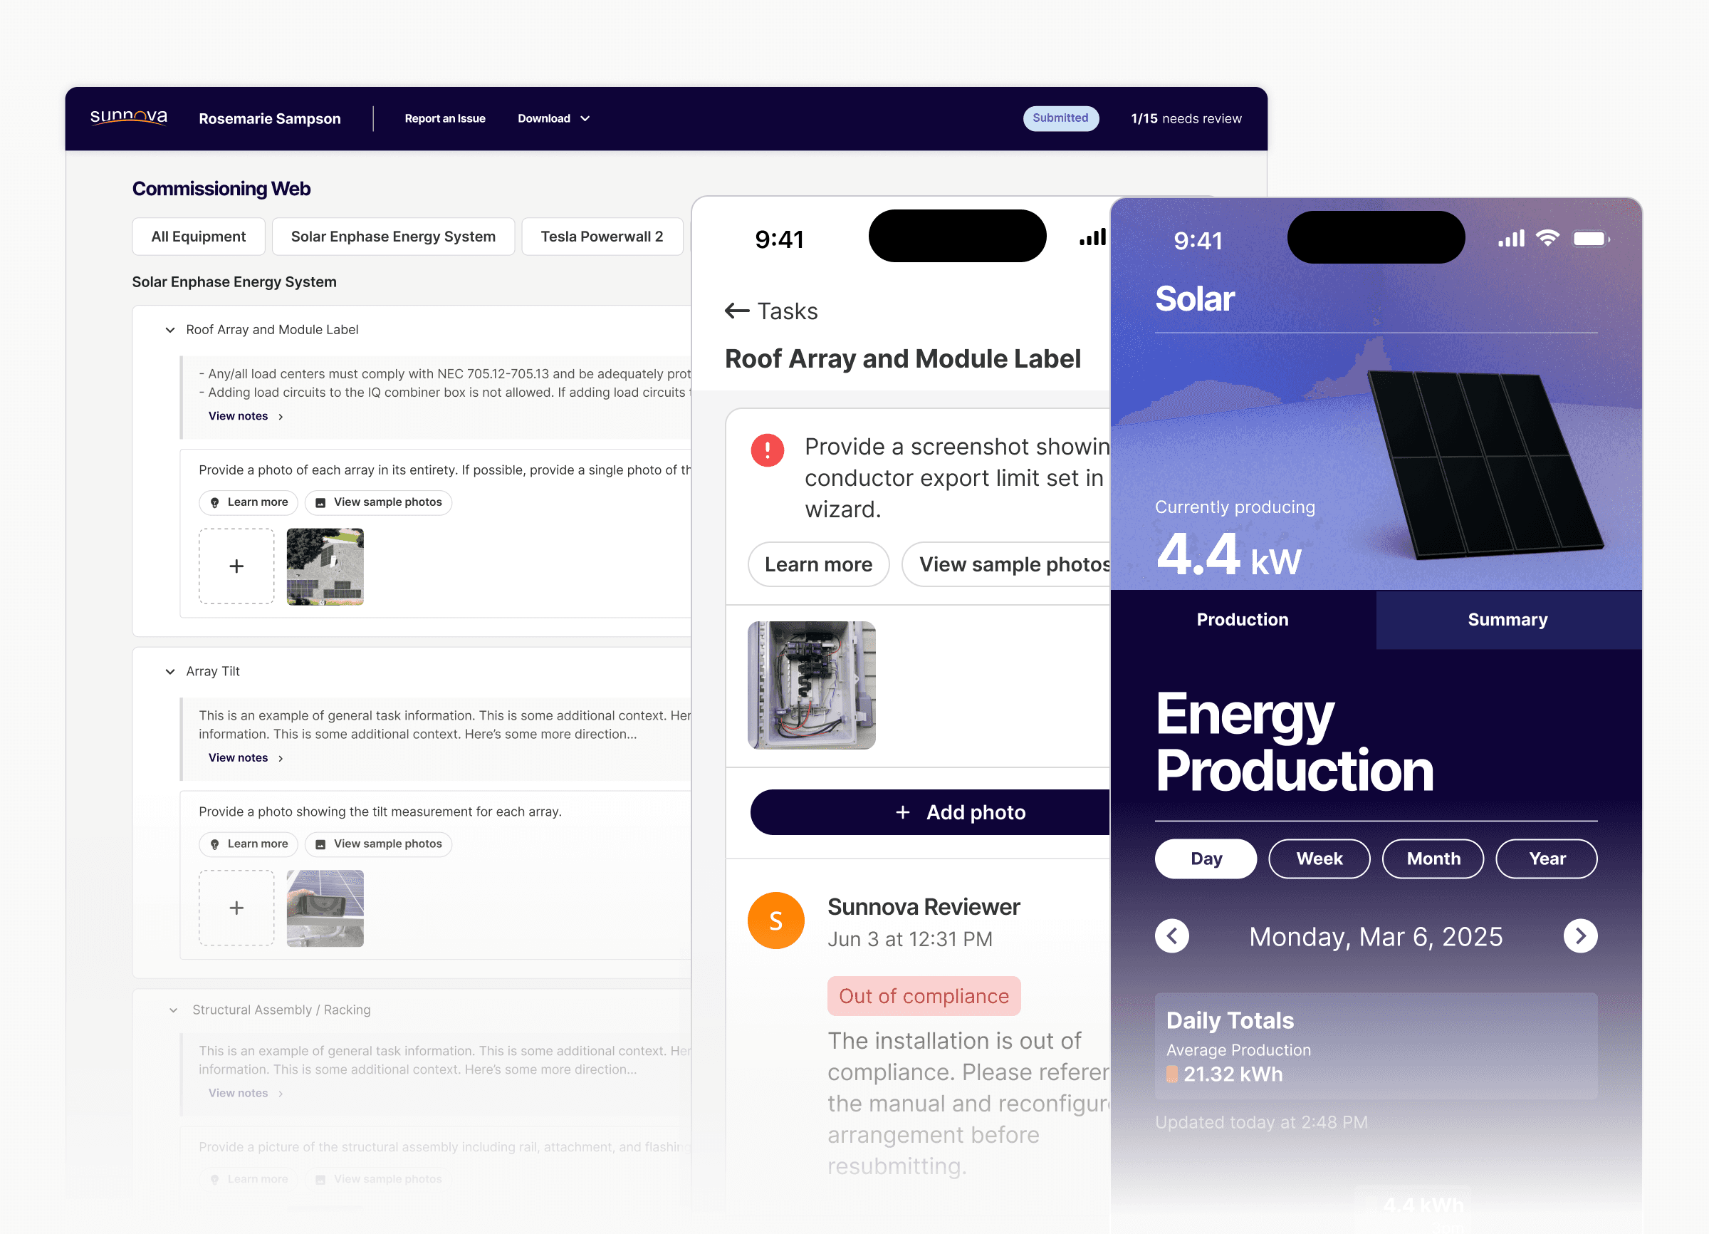Open the electrical panel photo thumbnail
This screenshot has width=1709, height=1234.
[811, 685]
